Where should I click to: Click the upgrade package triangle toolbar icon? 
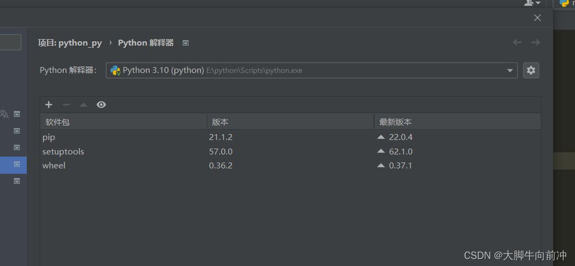point(84,105)
